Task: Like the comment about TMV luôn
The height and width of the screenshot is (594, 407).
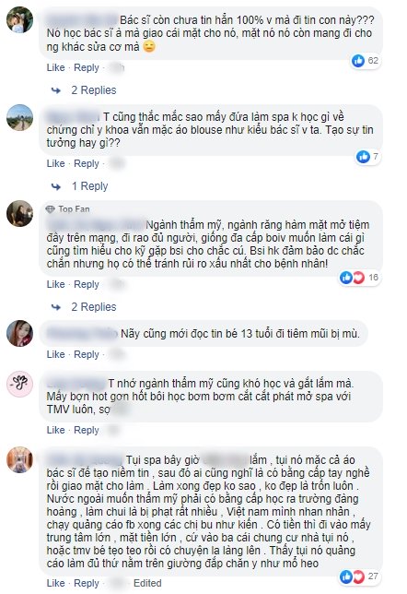Action: pyautogui.click(x=55, y=431)
